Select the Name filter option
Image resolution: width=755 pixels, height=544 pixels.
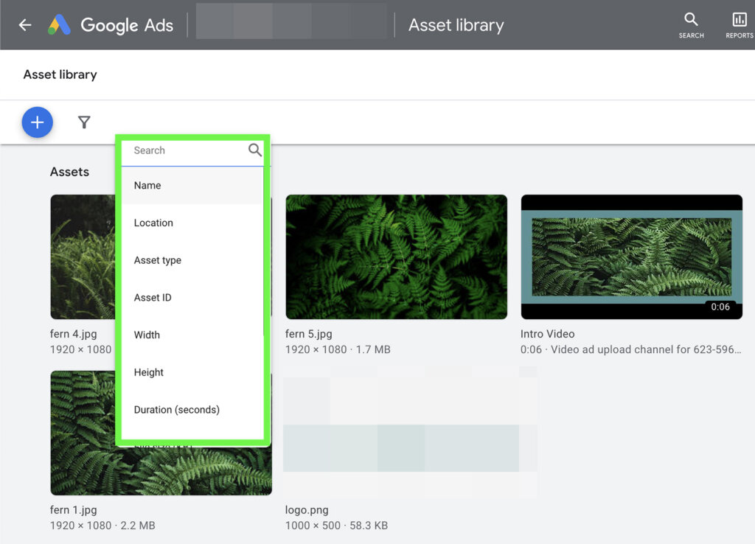(x=147, y=185)
